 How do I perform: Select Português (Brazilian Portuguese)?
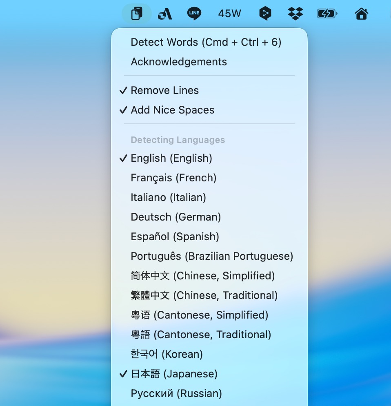click(212, 256)
